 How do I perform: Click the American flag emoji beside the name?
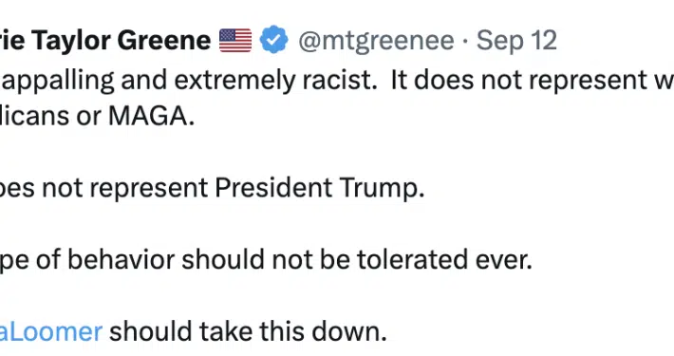[x=235, y=40]
